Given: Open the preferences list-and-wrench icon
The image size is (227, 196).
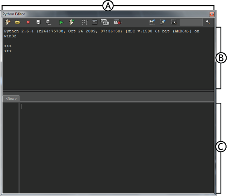Looking at the screenshot, I should pyautogui.click(x=85, y=22).
